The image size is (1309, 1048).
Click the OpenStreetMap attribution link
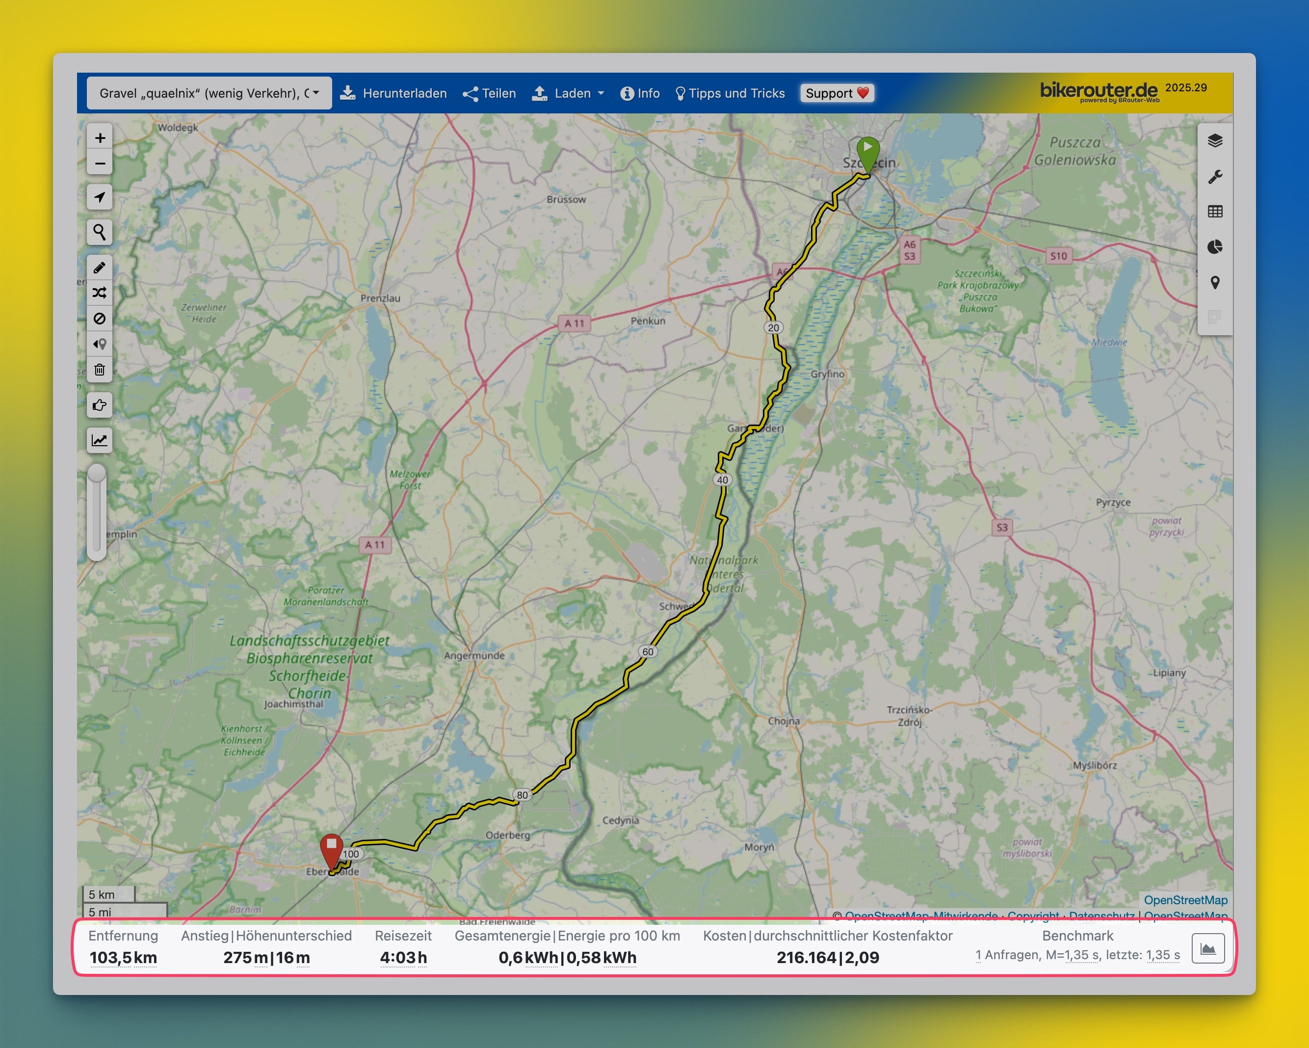pos(1185,900)
